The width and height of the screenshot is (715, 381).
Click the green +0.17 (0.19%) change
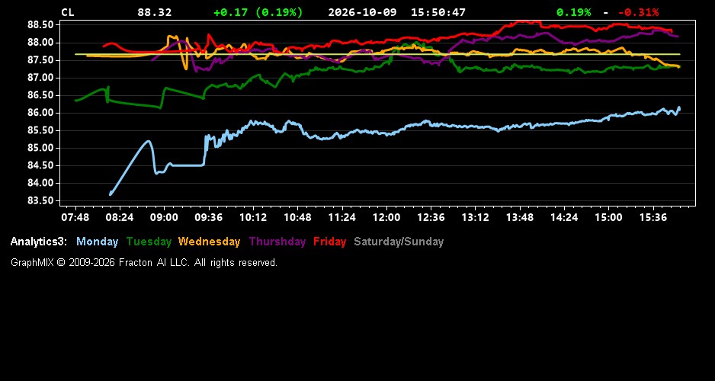tap(258, 12)
